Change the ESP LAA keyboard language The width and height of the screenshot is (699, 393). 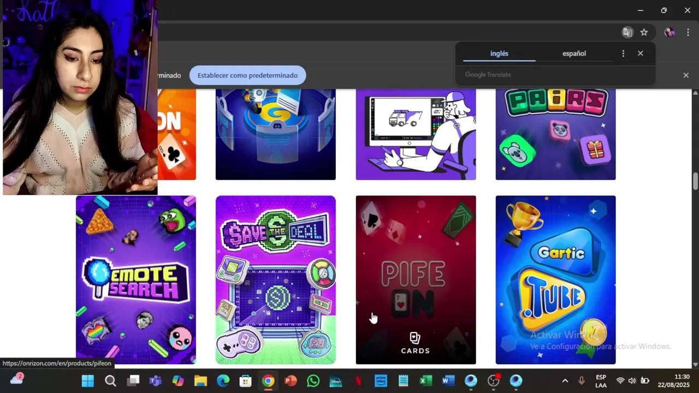pyautogui.click(x=601, y=380)
